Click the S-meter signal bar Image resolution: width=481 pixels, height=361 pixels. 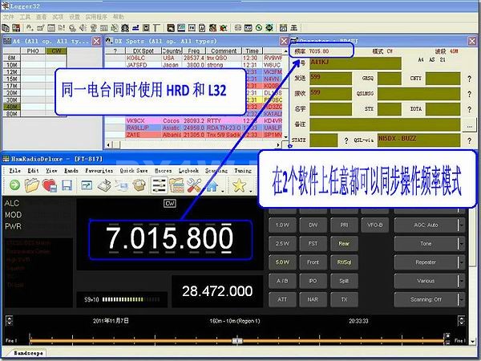[x=131, y=299]
